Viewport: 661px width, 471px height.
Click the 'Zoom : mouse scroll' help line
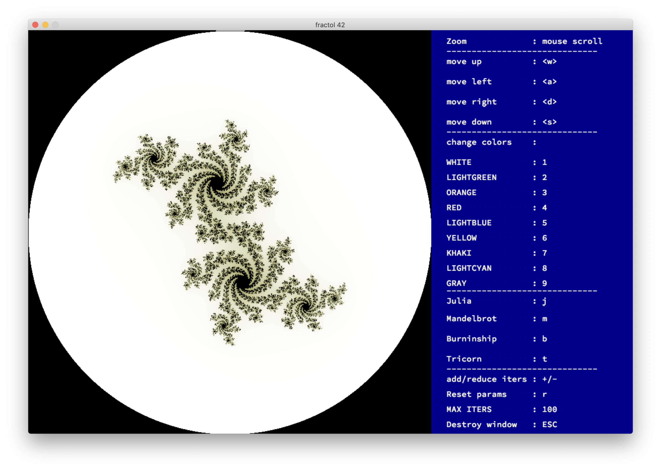(524, 41)
